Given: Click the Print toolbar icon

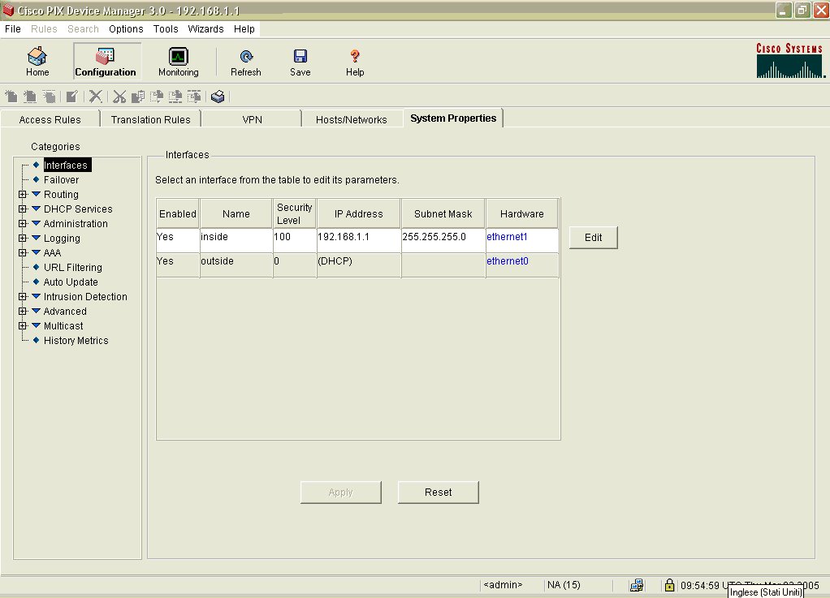Looking at the screenshot, I should tap(218, 97).
